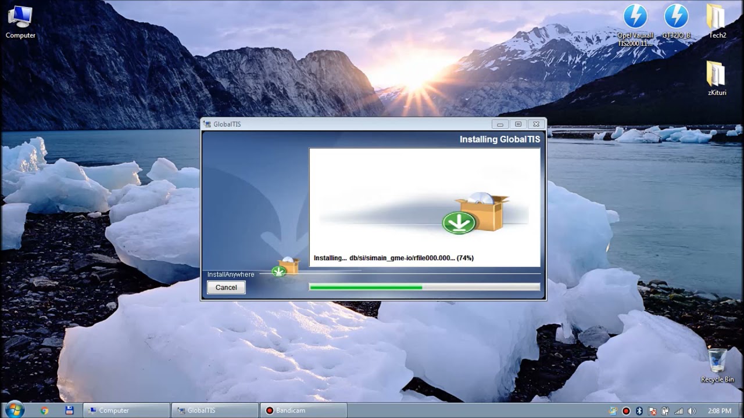Image resolution: width=744 pixels, height=418 pixels.
Task: Click the power plug battery tray icon
Action: click(665, 411)
